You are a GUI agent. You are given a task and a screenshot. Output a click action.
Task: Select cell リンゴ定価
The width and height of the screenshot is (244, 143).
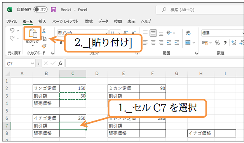coord(46,88)
